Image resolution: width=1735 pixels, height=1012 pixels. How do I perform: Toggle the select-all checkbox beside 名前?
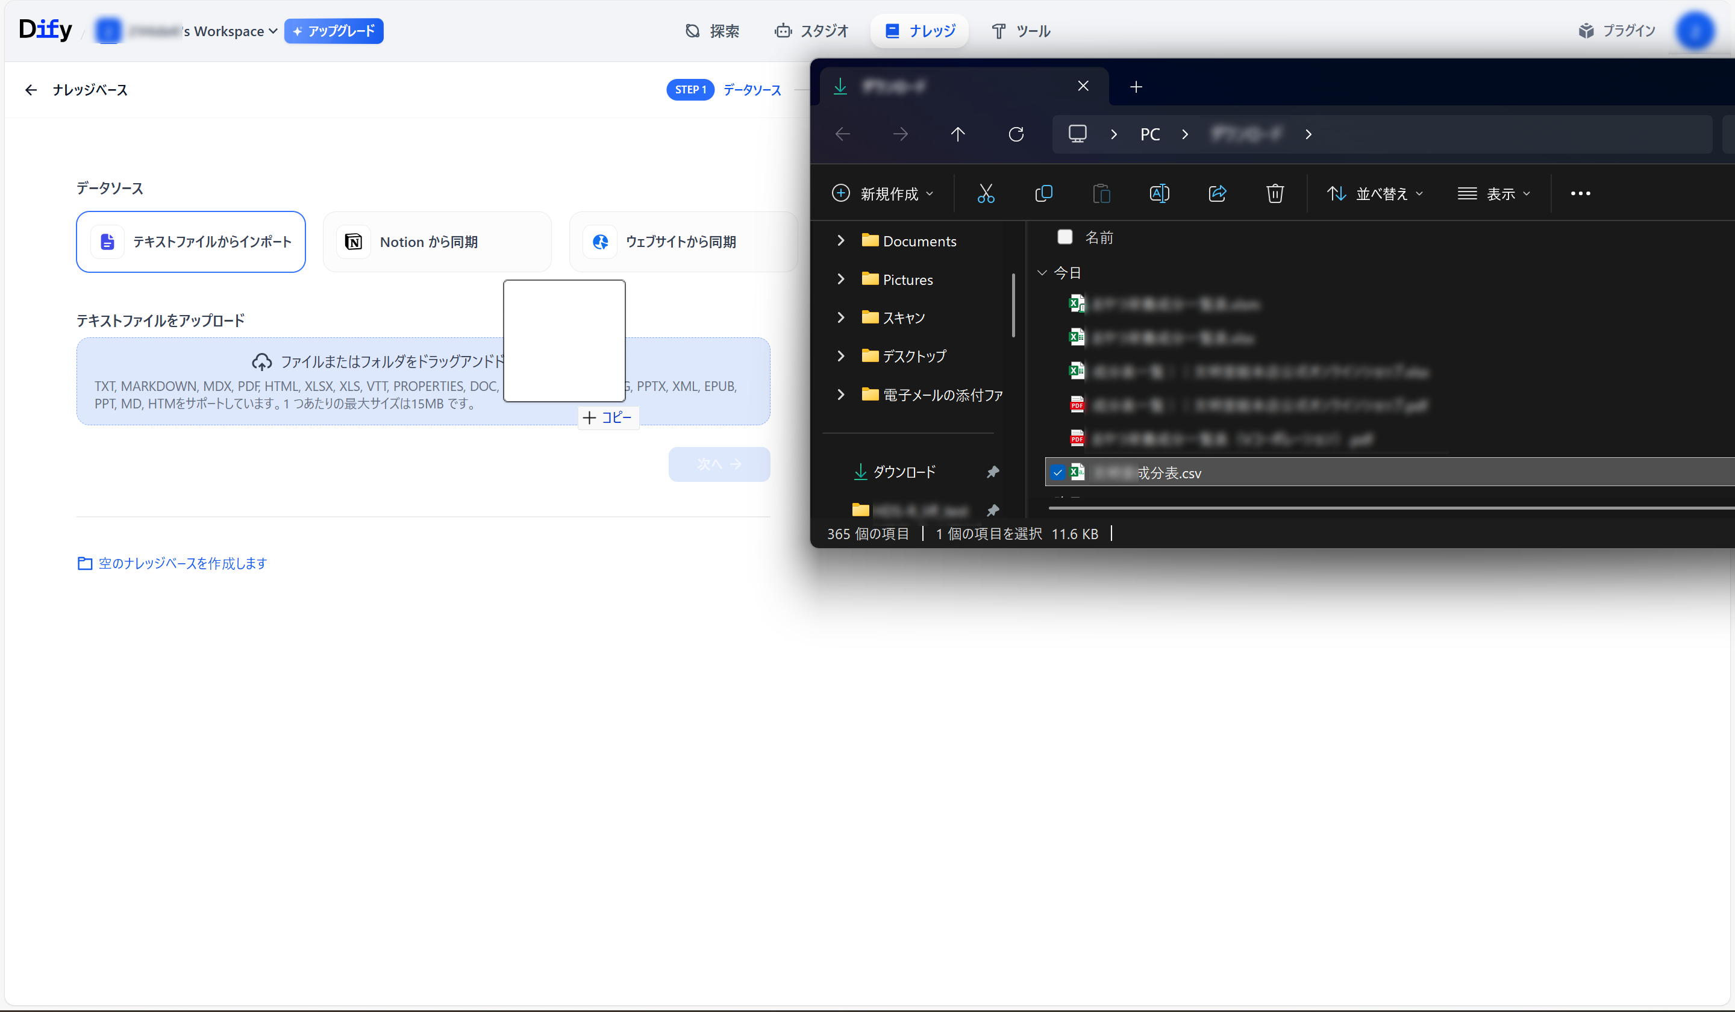[x=1064, y=237]
